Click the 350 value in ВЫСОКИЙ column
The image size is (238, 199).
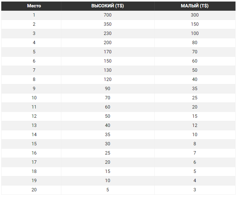pyautogui.click(x=107, y=24)
